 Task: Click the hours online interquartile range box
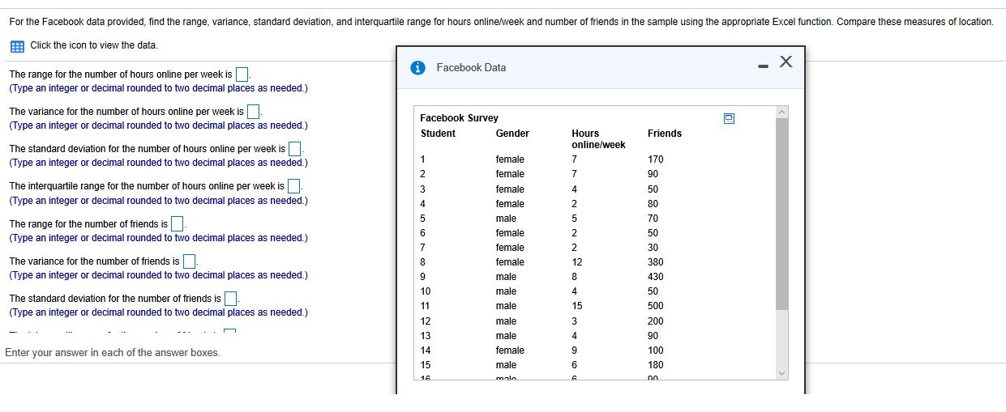(294, 186)
